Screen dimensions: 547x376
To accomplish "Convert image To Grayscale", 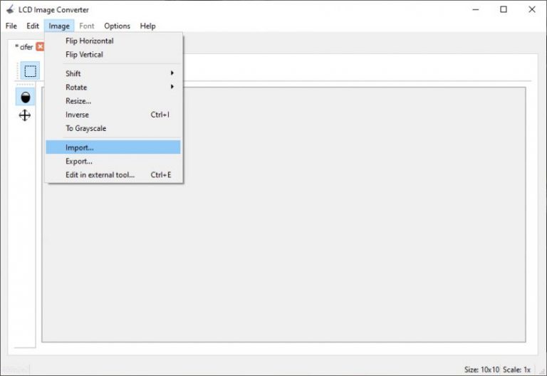I will pos(85,128).
